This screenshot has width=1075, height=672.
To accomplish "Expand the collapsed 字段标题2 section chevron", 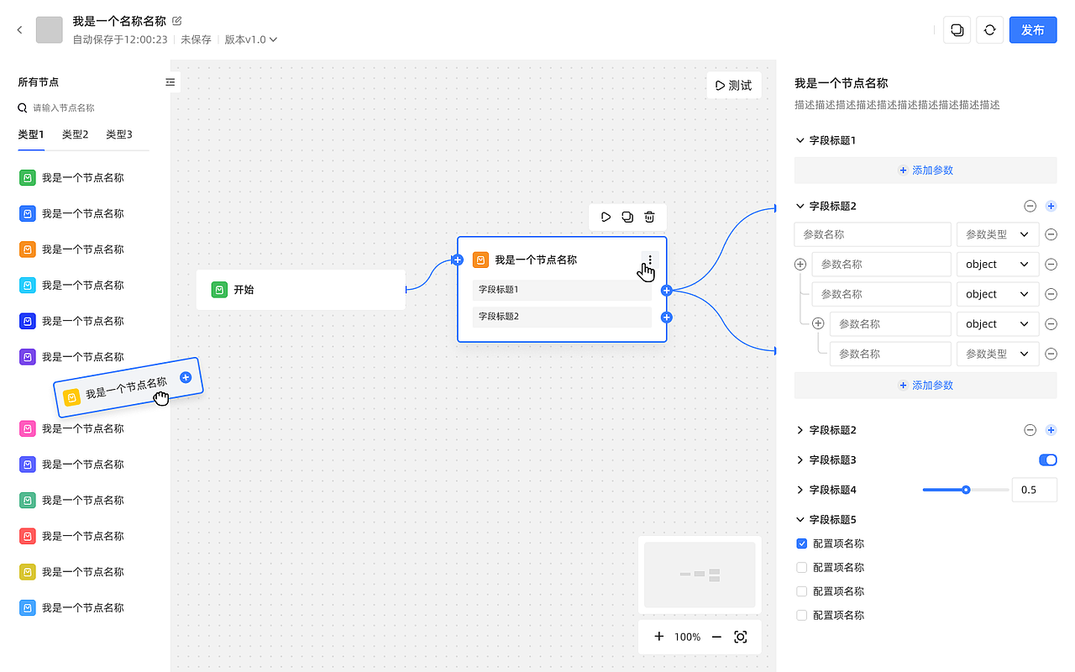I will 800,430.
